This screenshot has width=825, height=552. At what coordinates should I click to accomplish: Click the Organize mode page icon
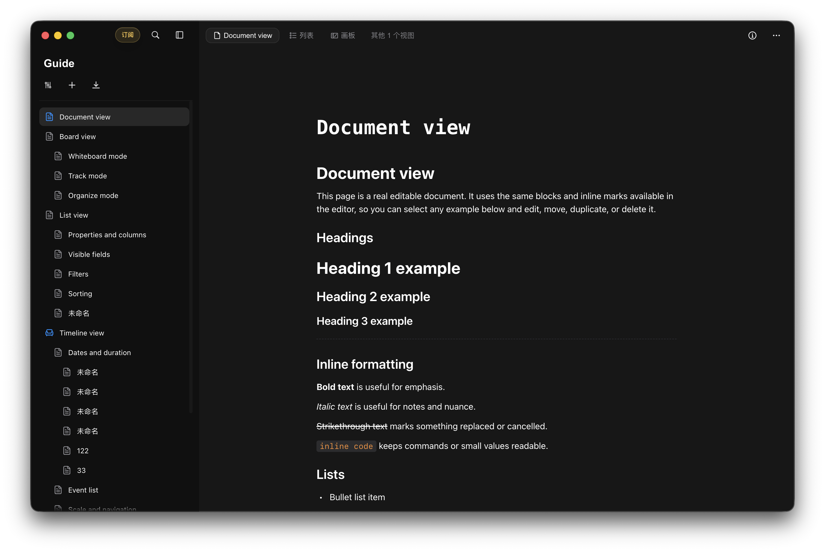pos(58,195)
